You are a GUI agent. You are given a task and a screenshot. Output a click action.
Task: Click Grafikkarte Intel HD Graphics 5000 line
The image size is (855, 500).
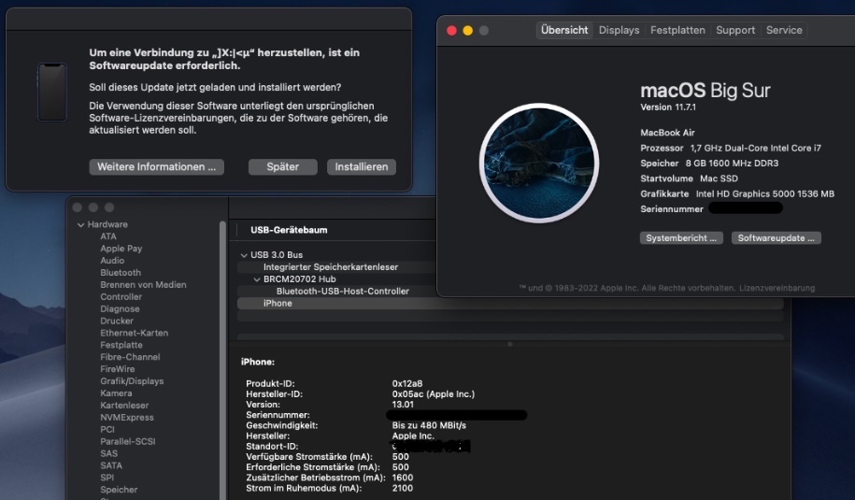pyautogui.click(x=737, y=193)
